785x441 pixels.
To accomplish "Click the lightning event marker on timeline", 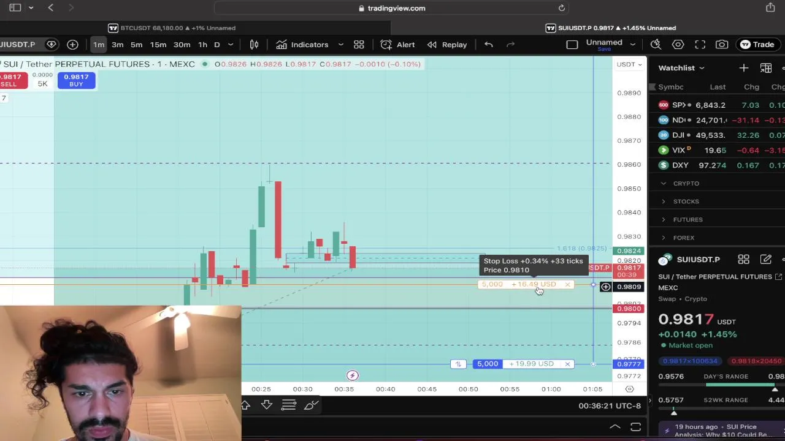I will [x=352, y=375].
